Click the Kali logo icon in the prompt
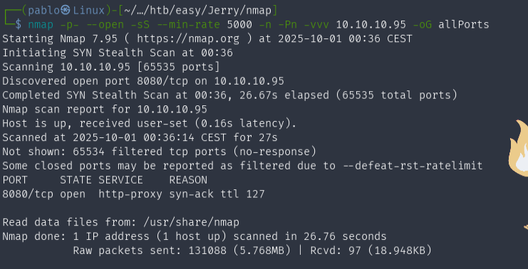Image resolution: width=528 pixels, height=269 pixels. coord(66,11)
